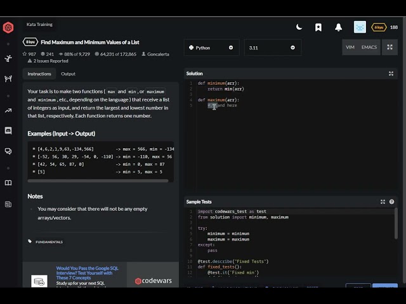The height and width of the screenshot is (304, 406).
Task: Click the kata title text
Action: pos(90,42)
